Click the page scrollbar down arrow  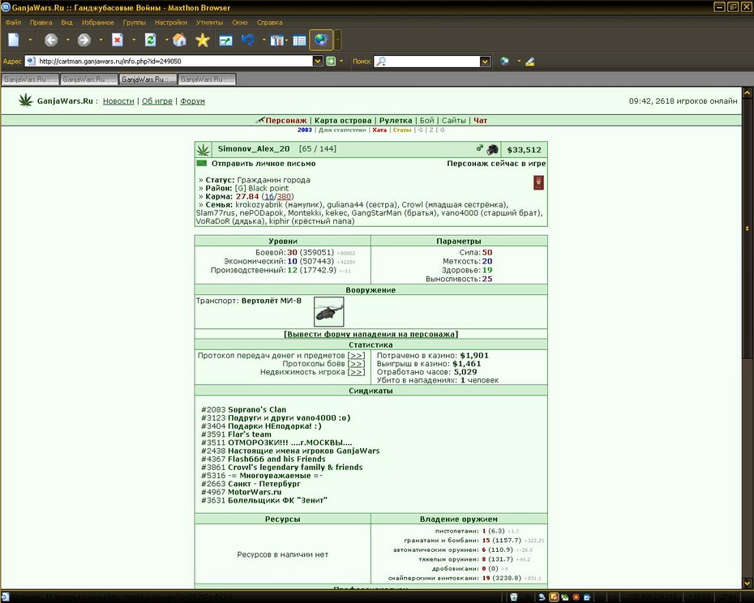748,582
